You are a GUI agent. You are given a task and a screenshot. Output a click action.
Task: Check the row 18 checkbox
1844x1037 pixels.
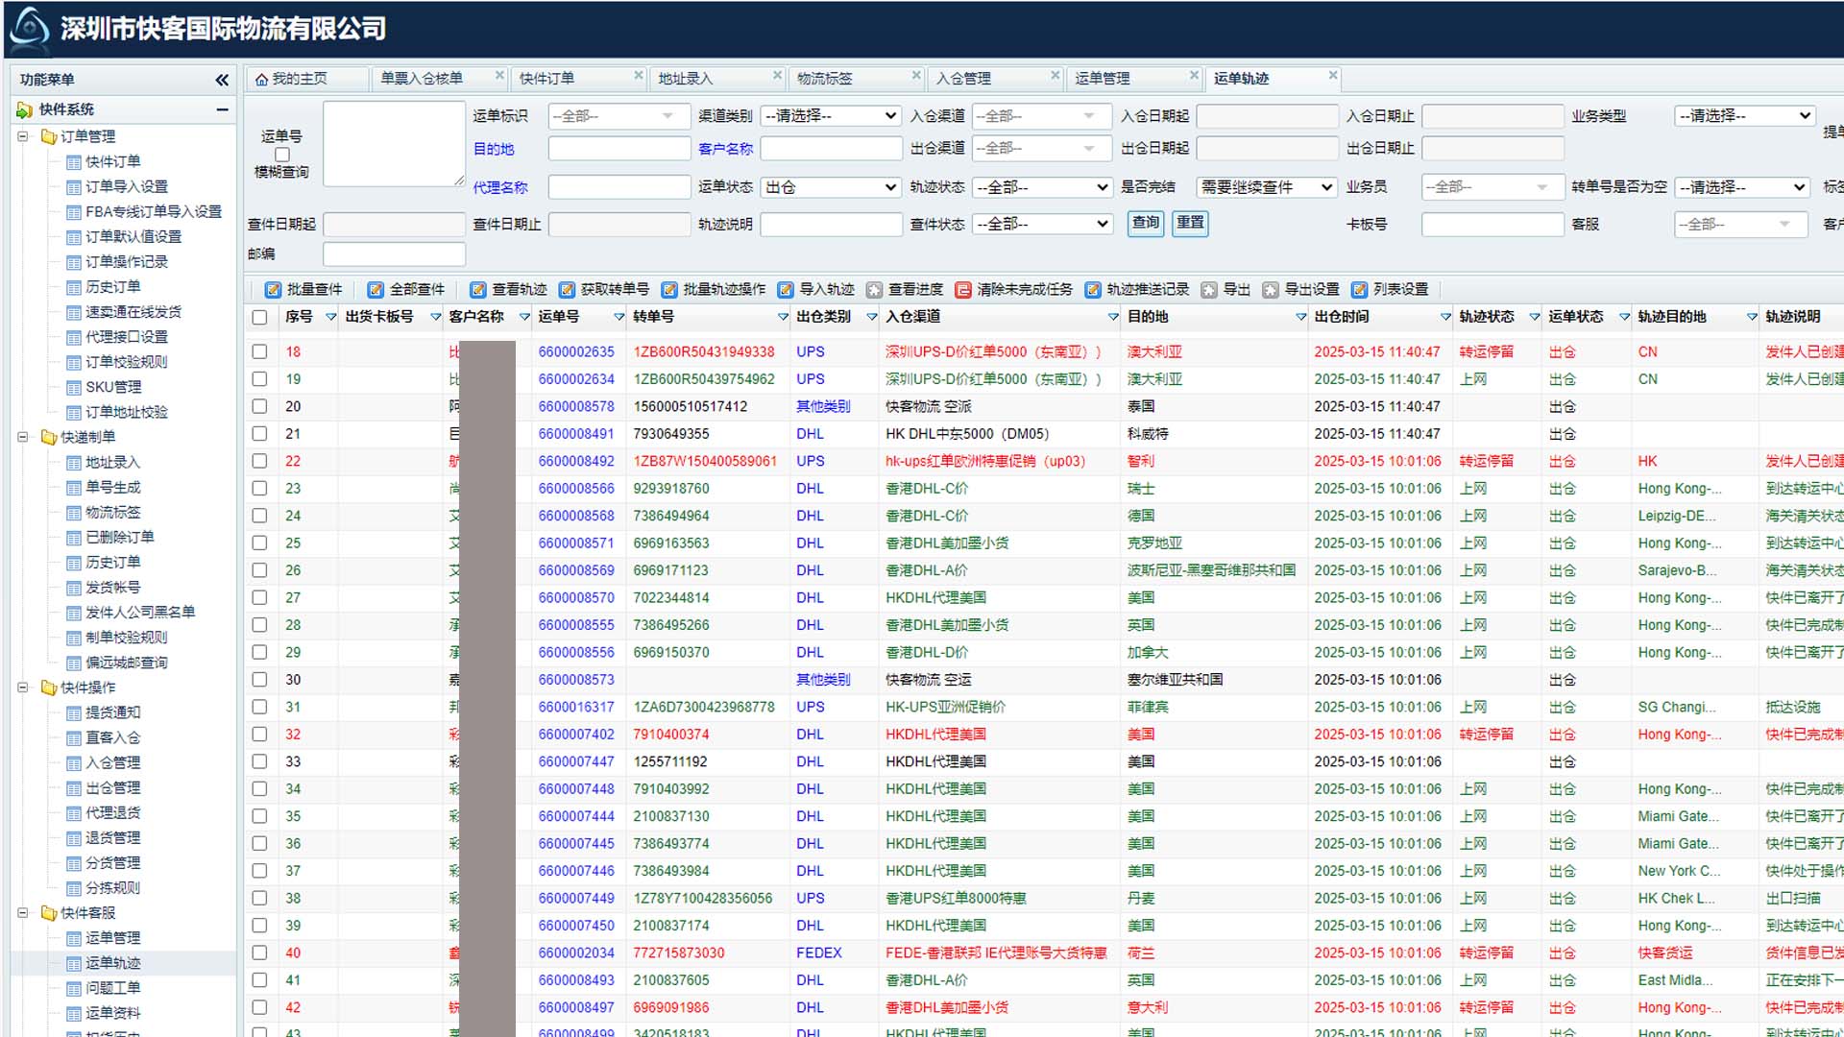tap(259, 351)
